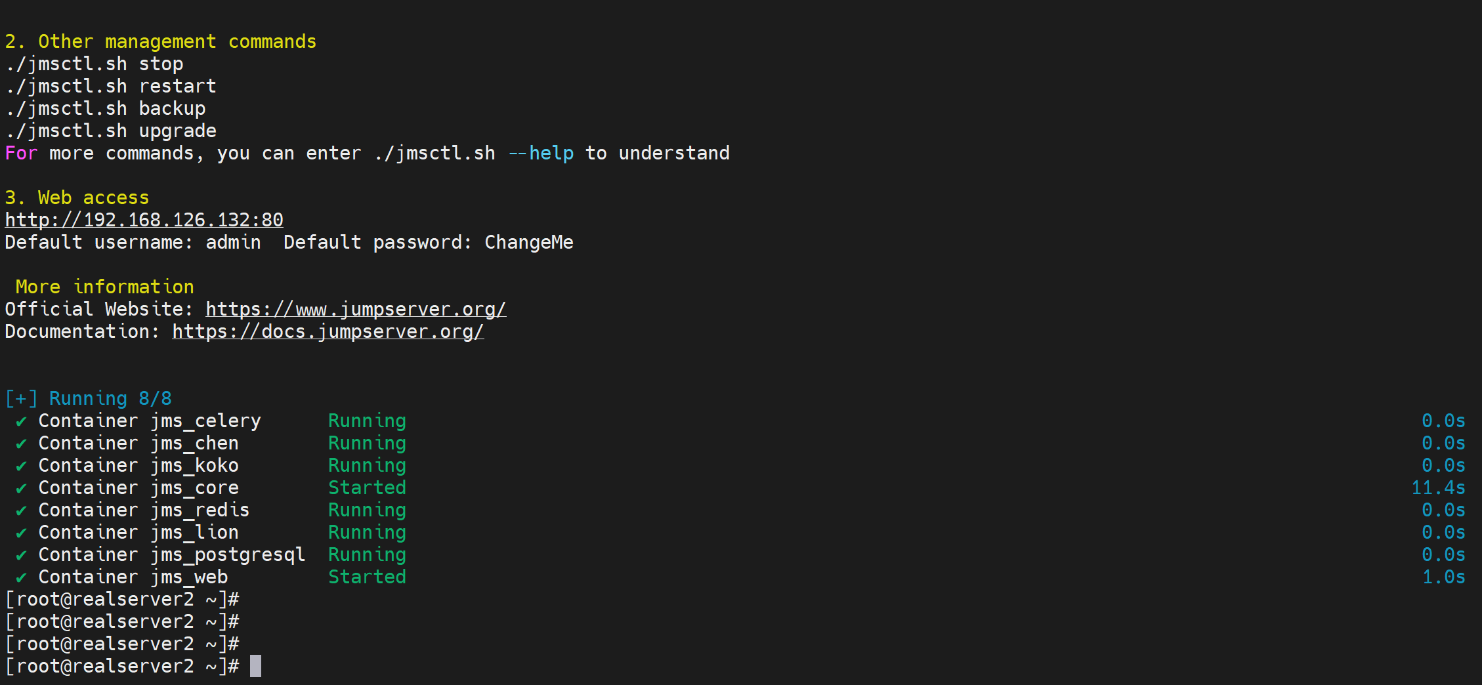This screenshot has height=685, width=1482.
Task: Click the checkmark beside jms_redis container
Action: coord(22,510)
